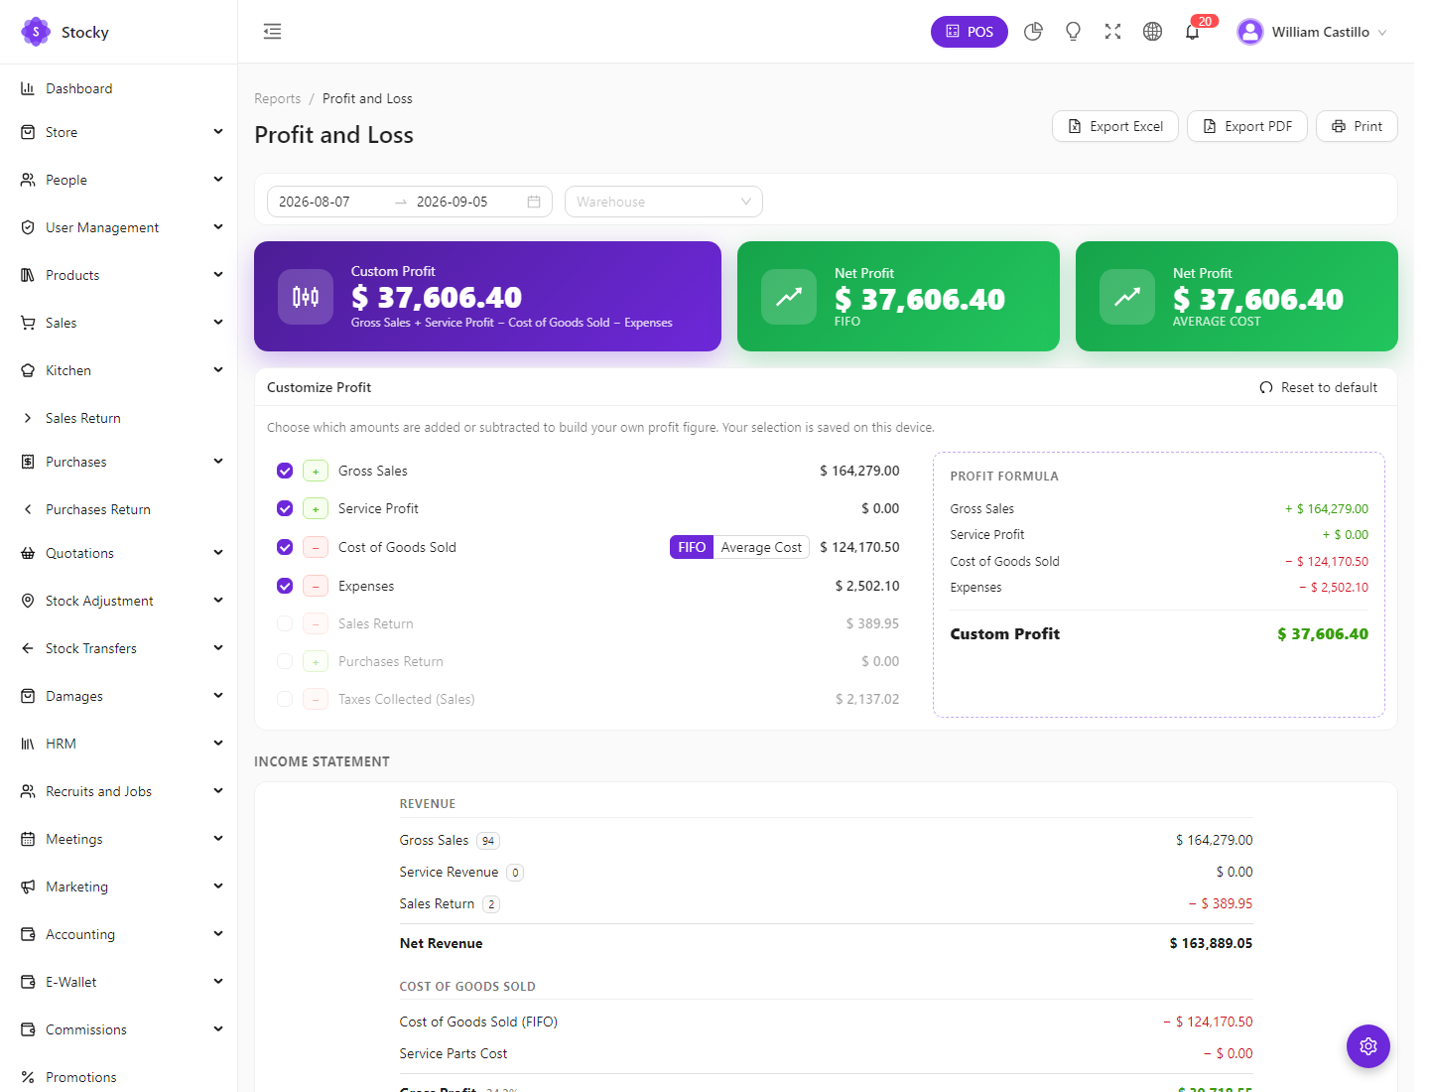1429x1092 pixels.
Task: Switch costing to Average Cost
Action: coord(761,547)
